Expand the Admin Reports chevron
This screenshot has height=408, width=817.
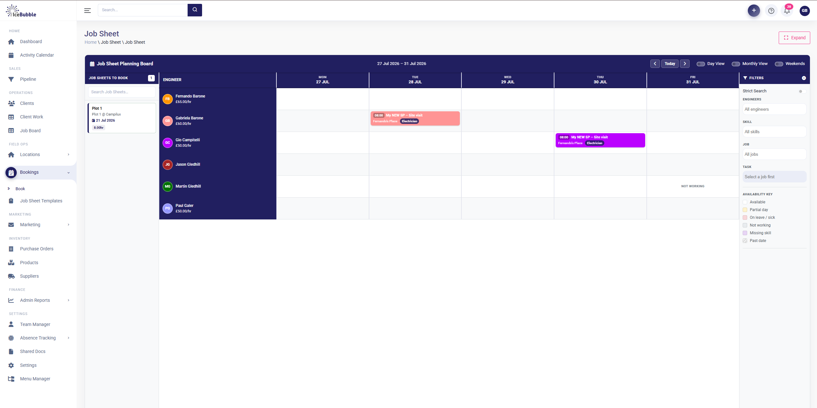pyautogui.click(x=69, y=300)
